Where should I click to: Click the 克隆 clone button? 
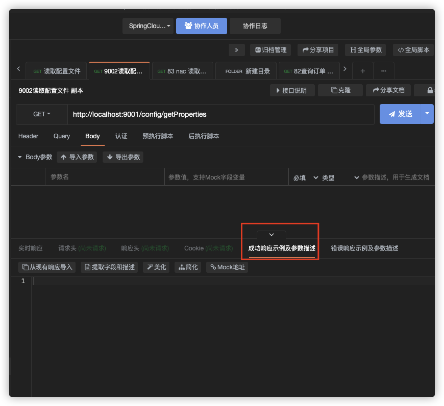(x=340, y=90)
